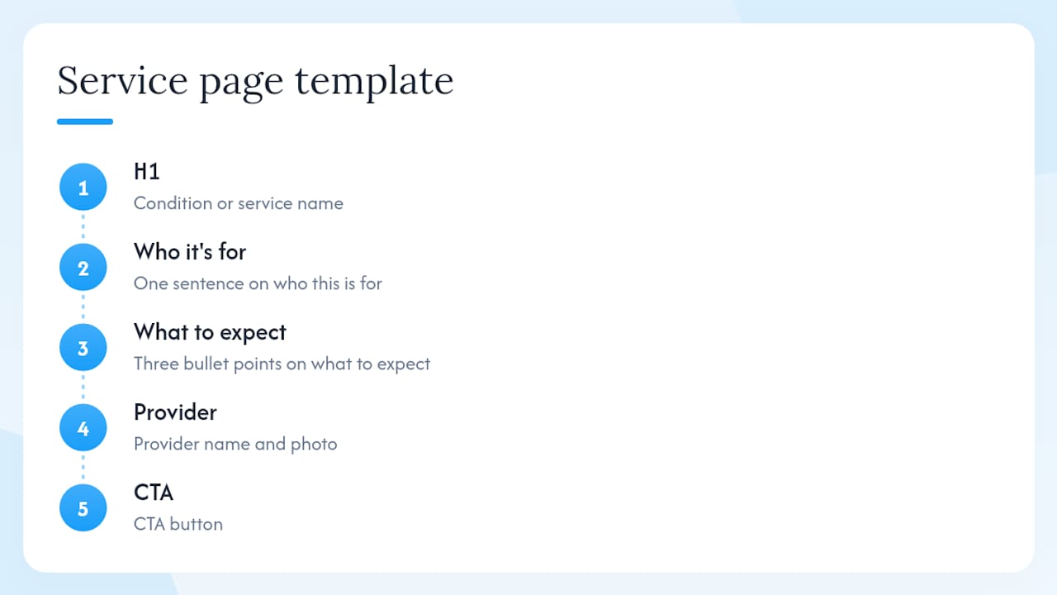This screenshot has height=595, width=1057.
Task: Click 'One sentence on who this is for'
Action: pos(258,283)
